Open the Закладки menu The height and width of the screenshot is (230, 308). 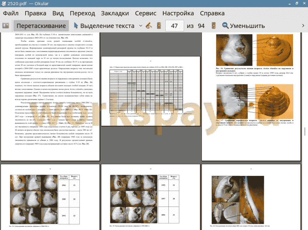(x=115, y=13)
